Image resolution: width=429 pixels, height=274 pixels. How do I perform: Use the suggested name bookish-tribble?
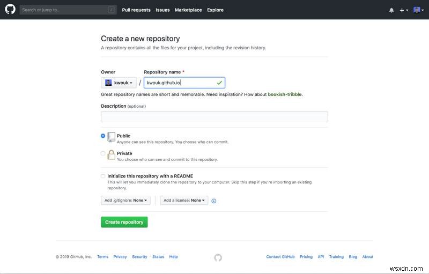(x=285, y=94)
